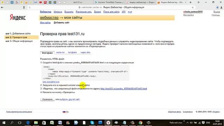Open the Поиск для сайта link
Viewport: 224px width, 126px height.
click(111, 12)
